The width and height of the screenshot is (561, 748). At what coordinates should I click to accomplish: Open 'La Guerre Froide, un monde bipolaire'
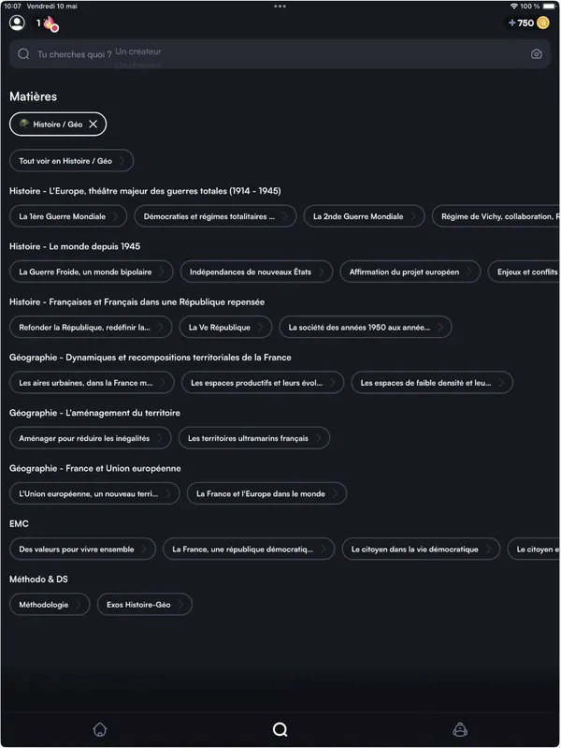click(92, 271)
